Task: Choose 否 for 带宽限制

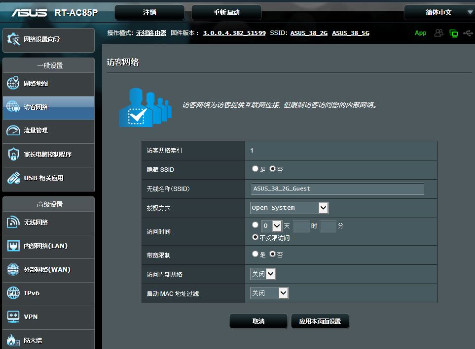Action: click(272, 254)
